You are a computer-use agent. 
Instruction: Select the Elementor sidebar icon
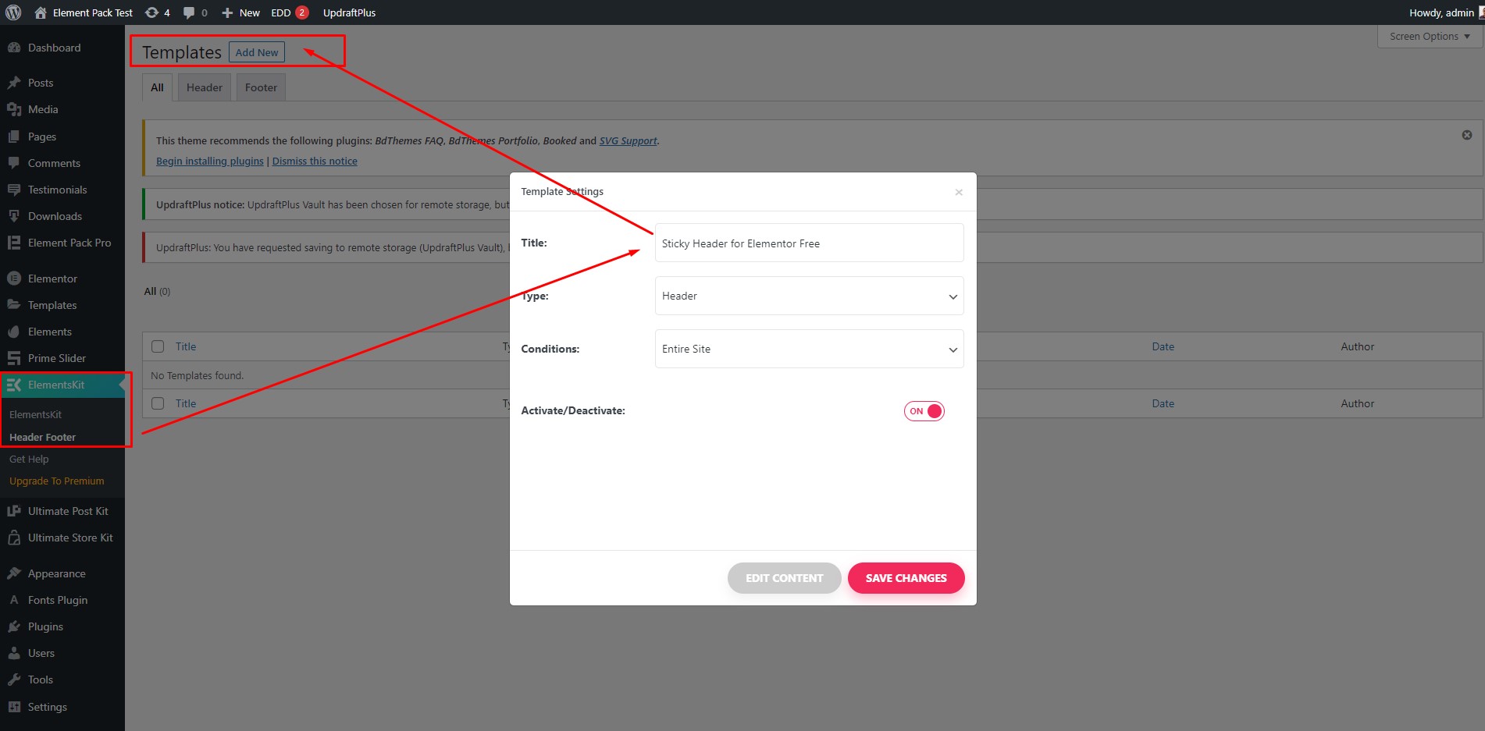click(14, 278)
